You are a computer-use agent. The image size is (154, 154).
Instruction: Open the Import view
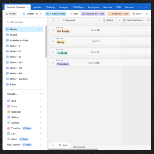(24, 35)
